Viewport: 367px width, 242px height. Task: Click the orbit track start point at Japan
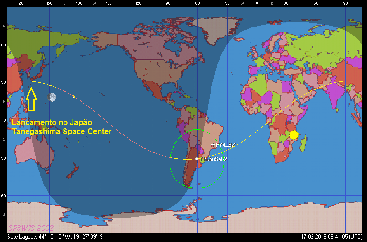coord(32,82)
